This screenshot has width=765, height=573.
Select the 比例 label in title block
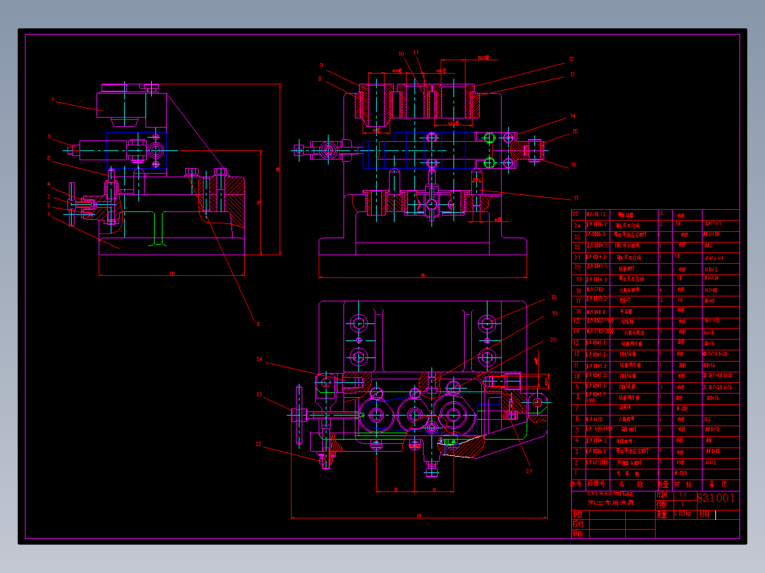(x=661, y=494)
